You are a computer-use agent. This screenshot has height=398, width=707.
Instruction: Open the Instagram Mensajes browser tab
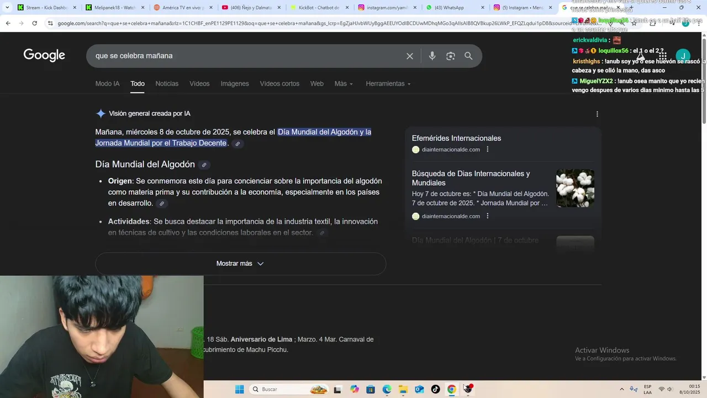pos(523,8)
